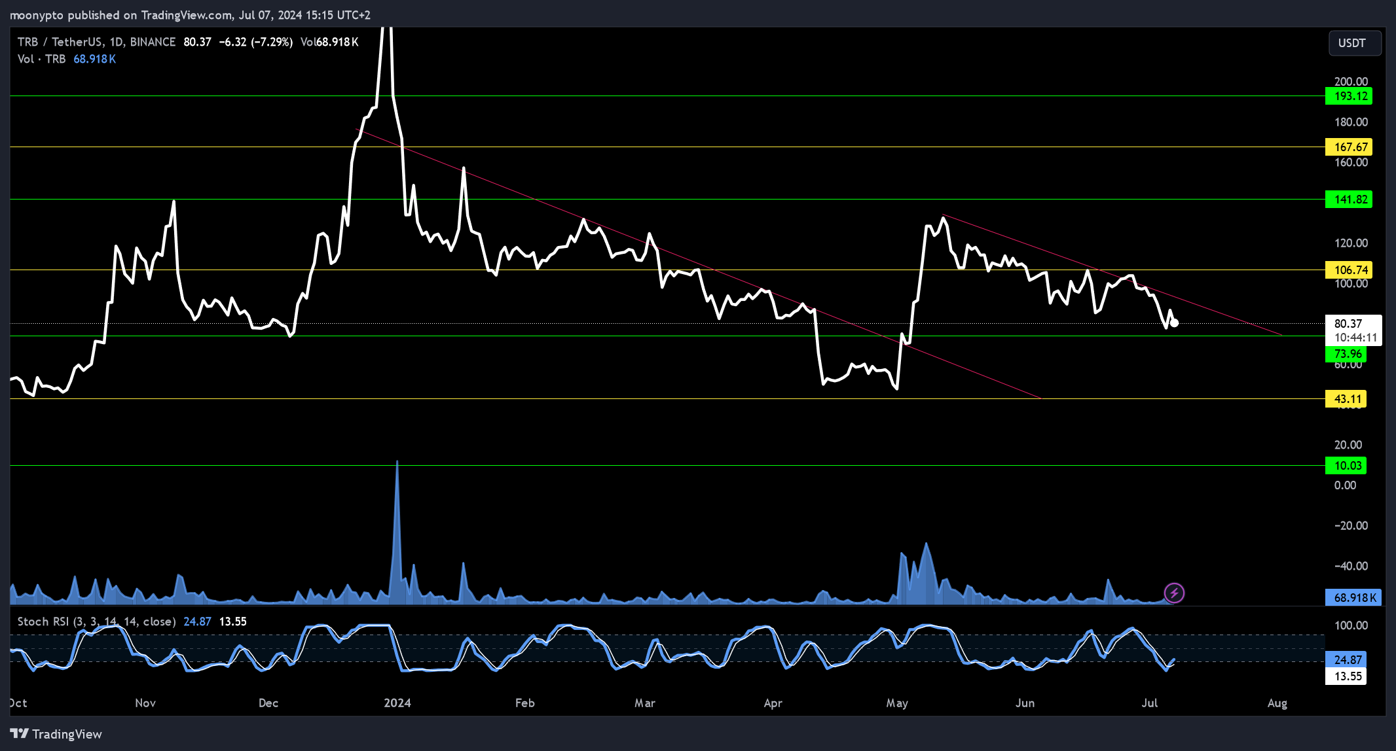
Task: Click the Aug date axis label
Action: pyautogui.click(x=1277, y=703)
